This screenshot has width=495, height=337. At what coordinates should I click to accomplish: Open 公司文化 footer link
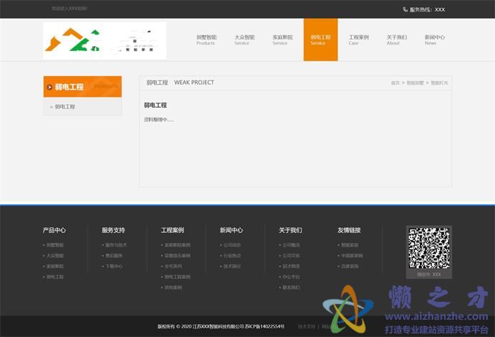(x=291, y=256)
